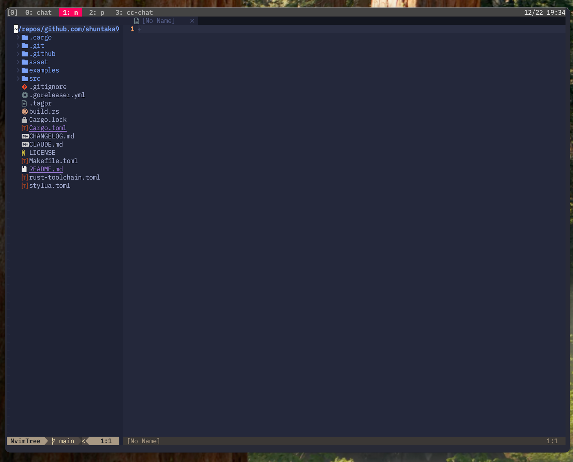
Task: Expand the examples folder chevron
Action: [18, 70]
